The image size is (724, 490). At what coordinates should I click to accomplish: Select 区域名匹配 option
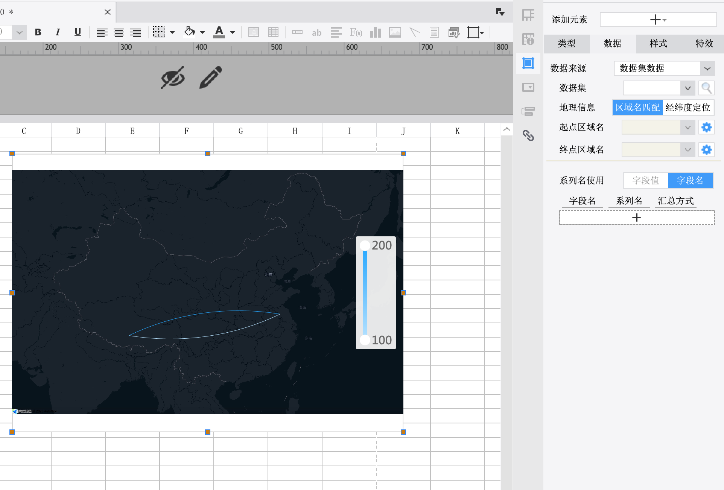(x=637, y=108)
